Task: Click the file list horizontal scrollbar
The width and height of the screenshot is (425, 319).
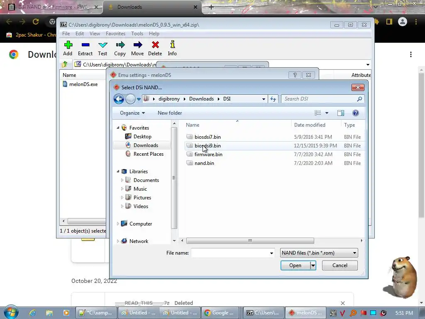Action: tap(250, 240)
